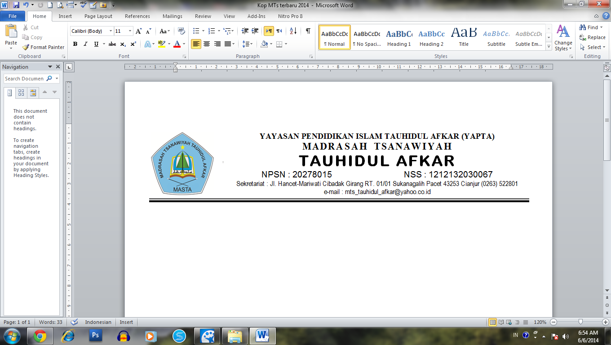611x345 pixels.
Task: Apply the red font color
Action: click(x=177, y=44)
